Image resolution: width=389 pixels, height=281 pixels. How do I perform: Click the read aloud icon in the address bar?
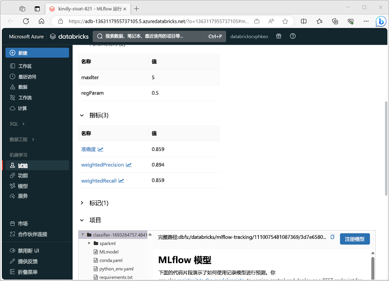coord(271,21)
